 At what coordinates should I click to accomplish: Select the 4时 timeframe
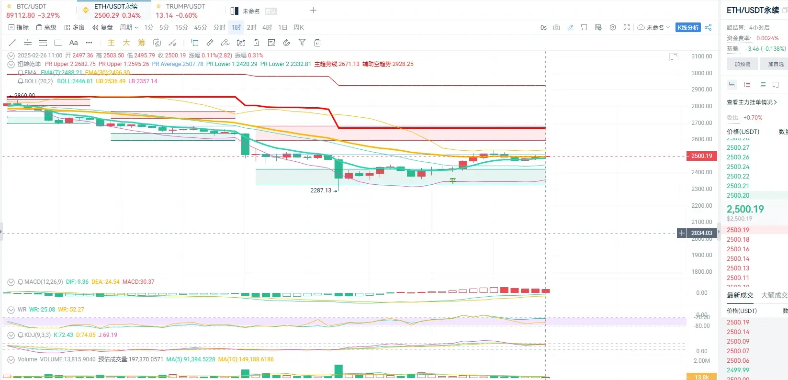pyautogui.click(x=267, y=27)
